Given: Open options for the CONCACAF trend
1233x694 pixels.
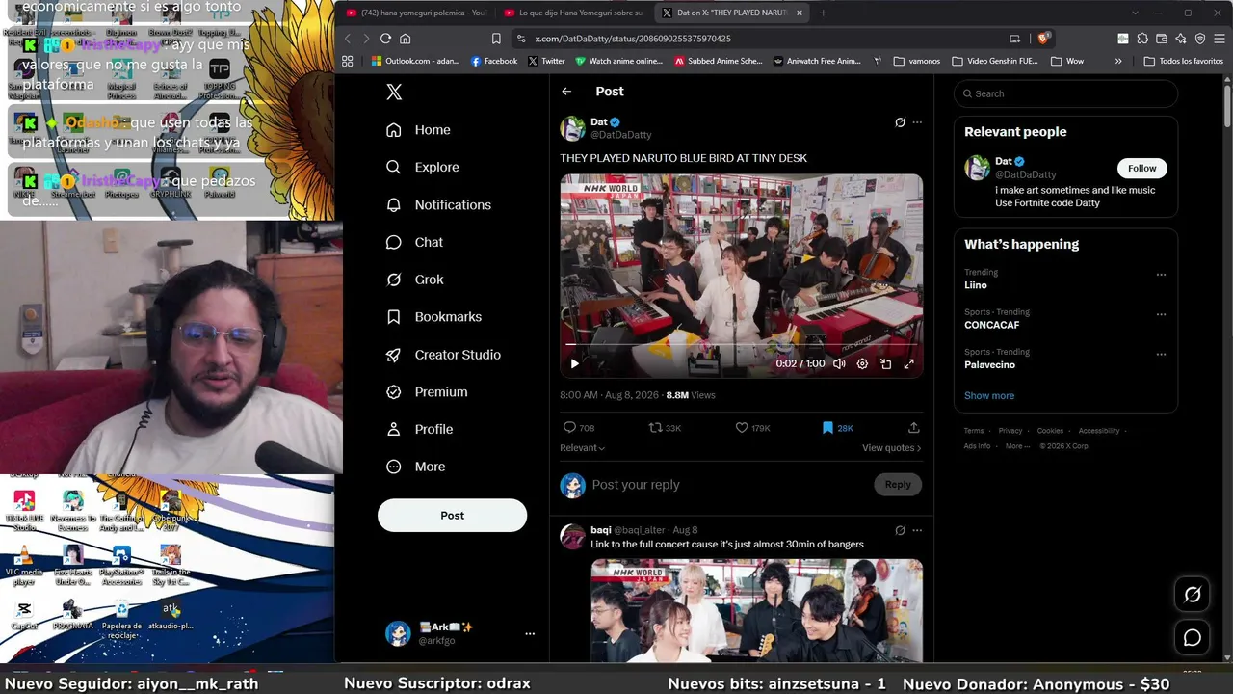Looking at the screenshot, I should click(x=1161, y=314).
